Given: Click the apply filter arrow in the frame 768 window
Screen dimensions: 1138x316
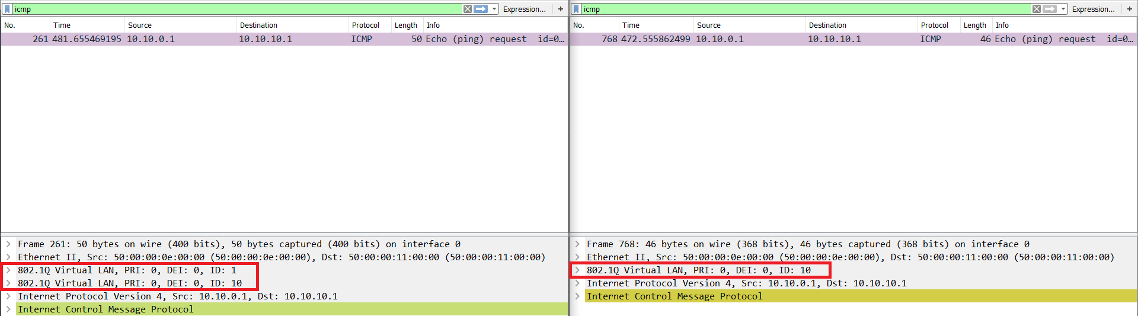Looking at the screenshot, I should coord(1050,9).
